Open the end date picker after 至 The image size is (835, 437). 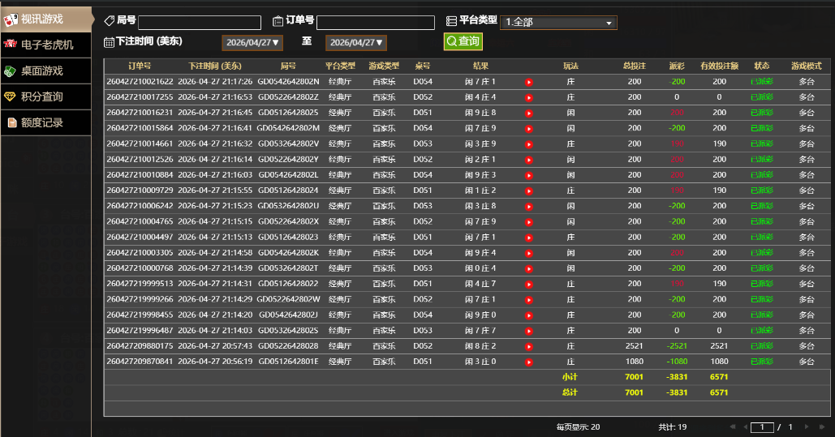pyautogui.click(x=356, y=43)
